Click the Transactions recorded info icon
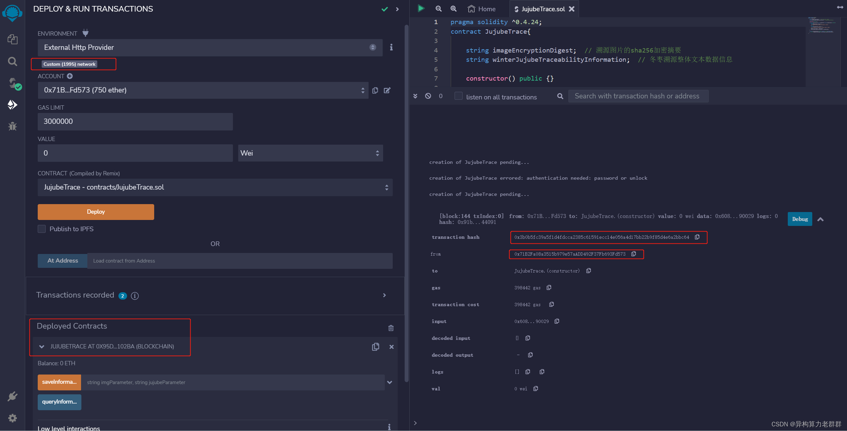847x431 pixels. [x=135, y=296]
